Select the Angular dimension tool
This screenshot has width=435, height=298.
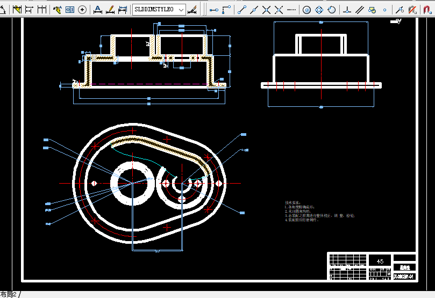click(3, 10)
